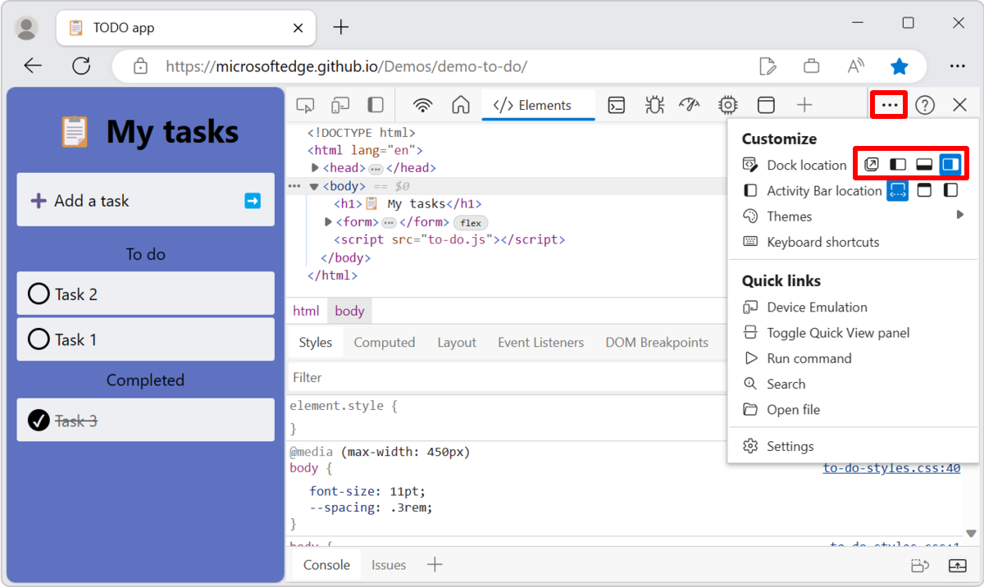Open the to-do-styles.css:40 link
Image resolution: width=984 pixels, height=587 pixels.
pos(892,467)
